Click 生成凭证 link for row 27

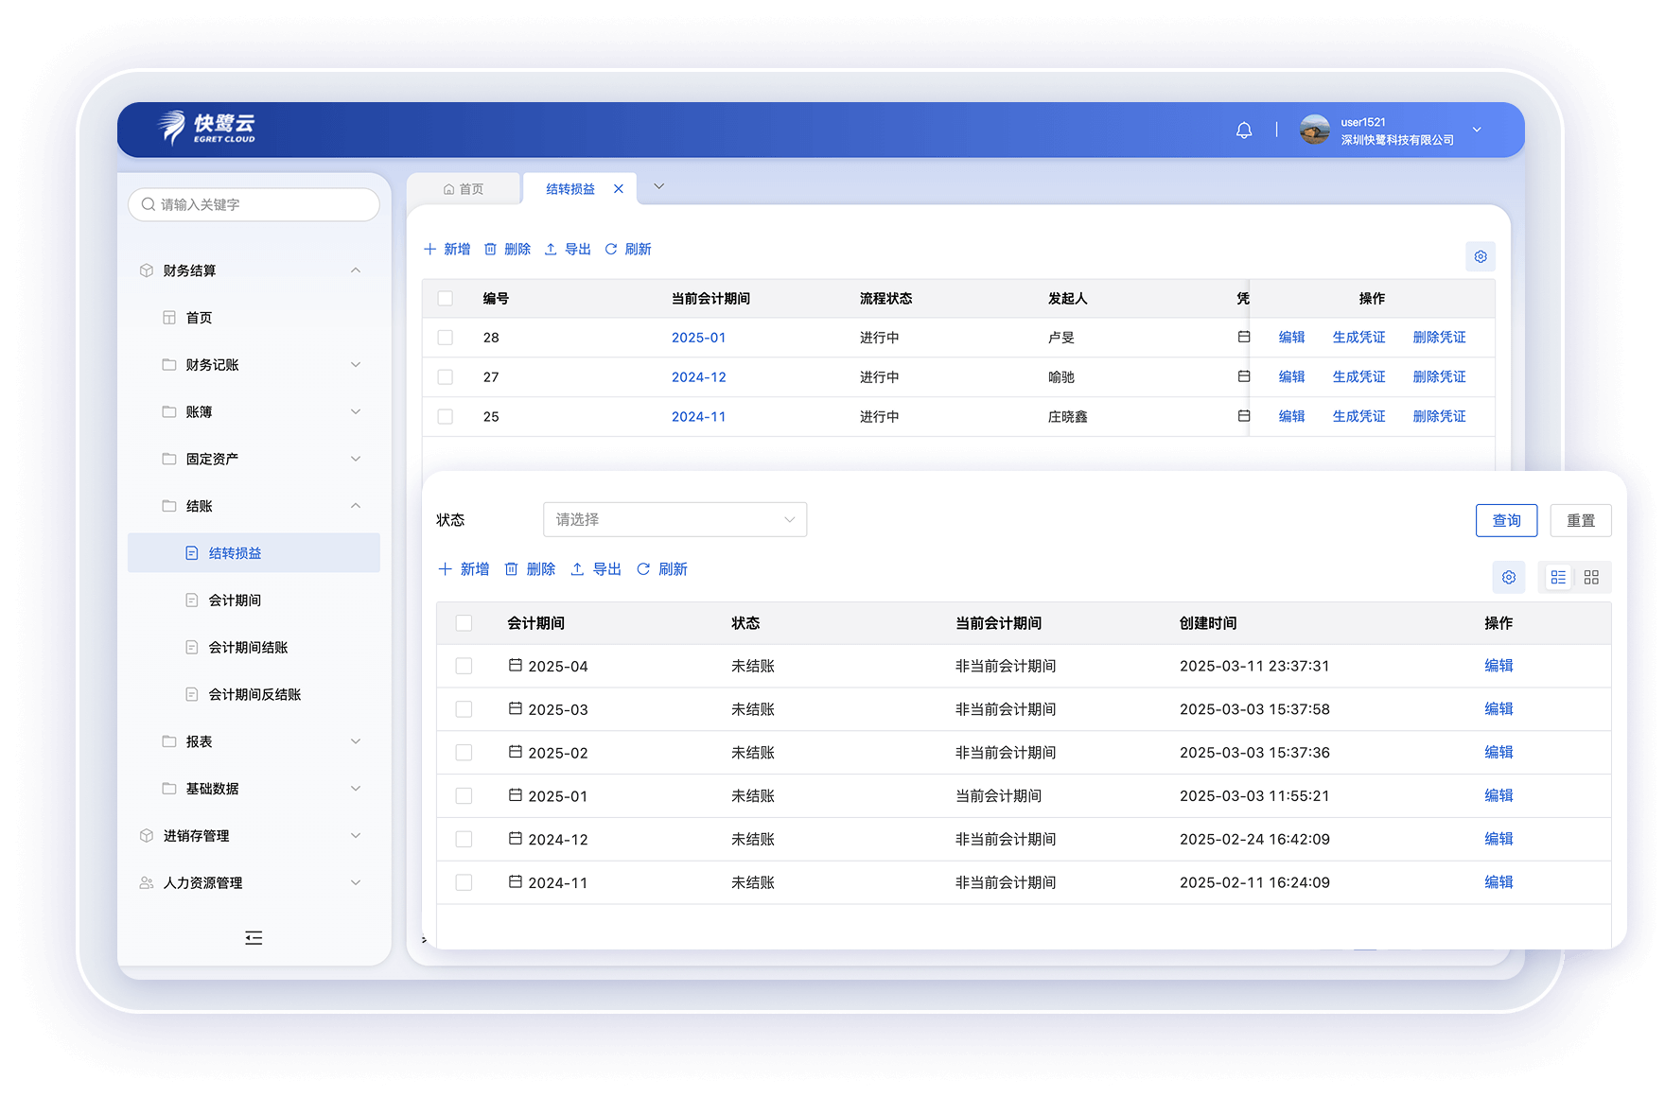(1358, 377)
